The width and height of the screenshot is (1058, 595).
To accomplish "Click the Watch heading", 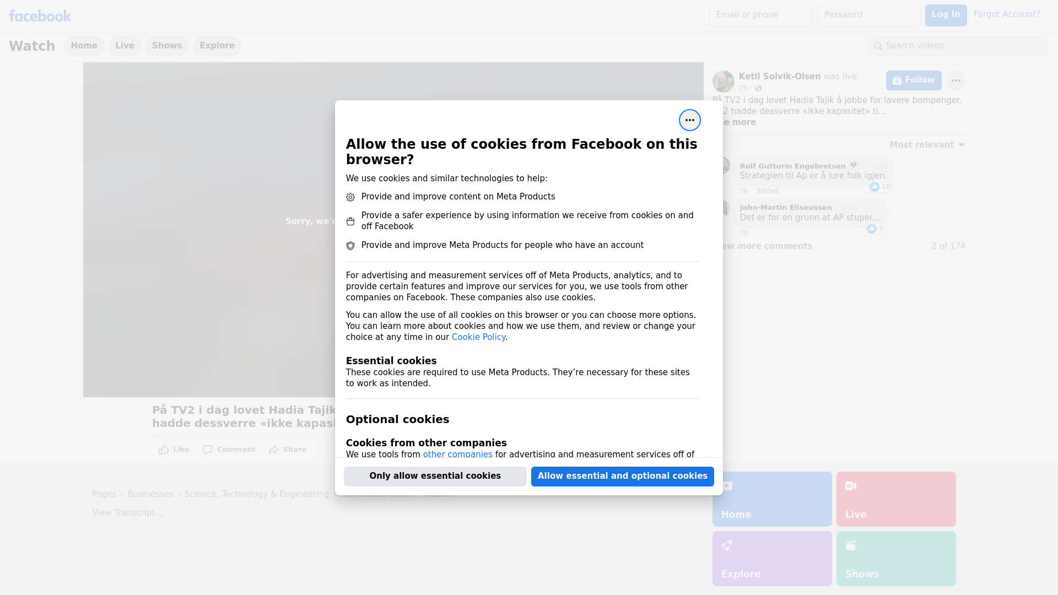I will (x=32, y=46).
